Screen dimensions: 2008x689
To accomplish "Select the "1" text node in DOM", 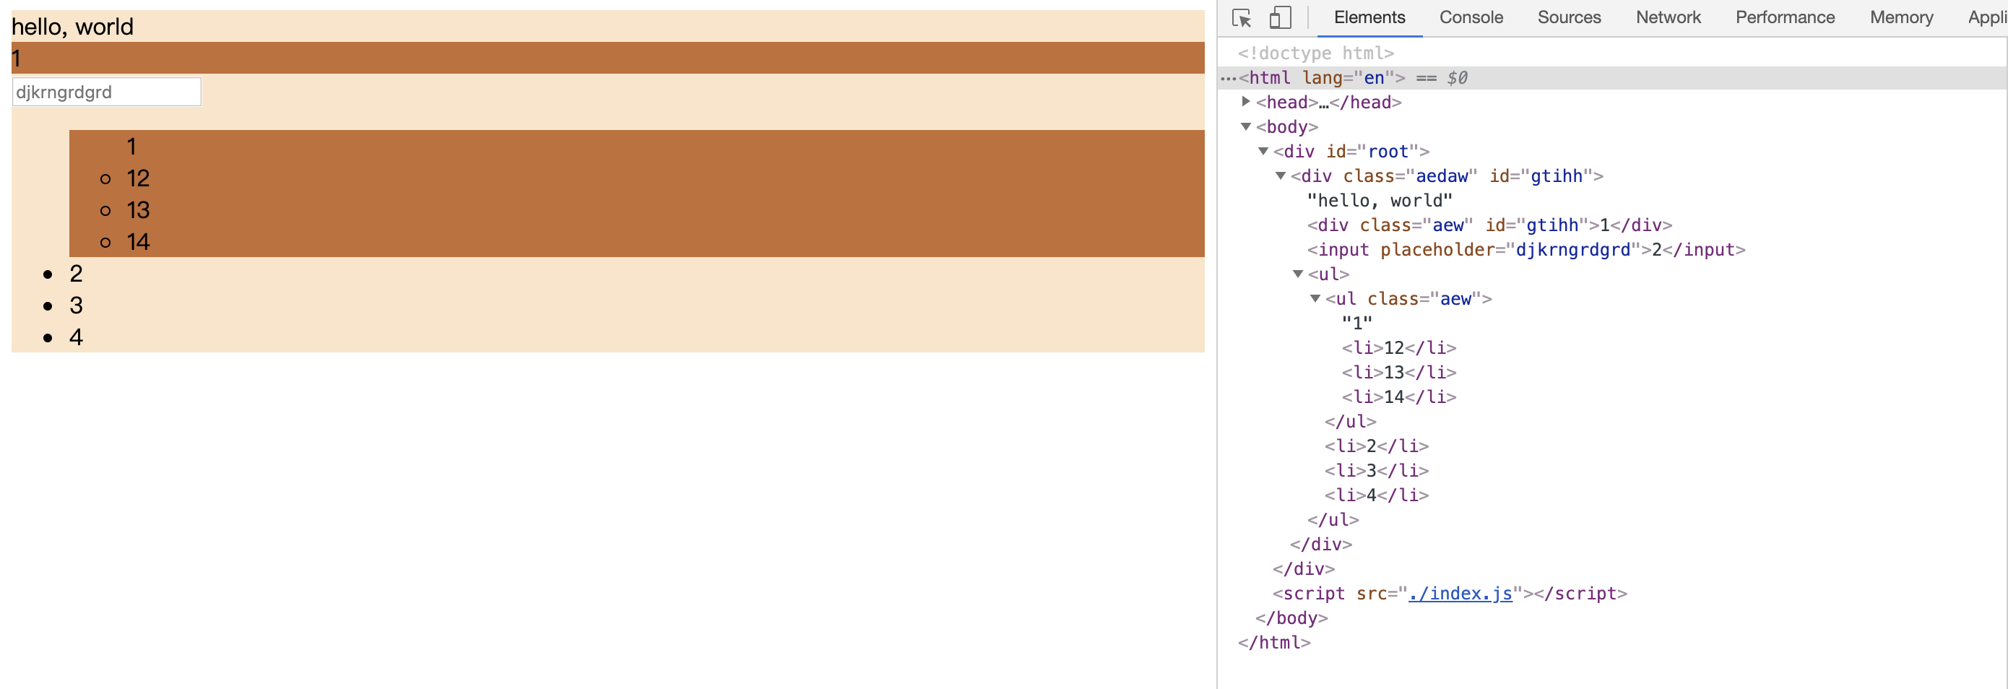I will click(x=1356, y=323).
